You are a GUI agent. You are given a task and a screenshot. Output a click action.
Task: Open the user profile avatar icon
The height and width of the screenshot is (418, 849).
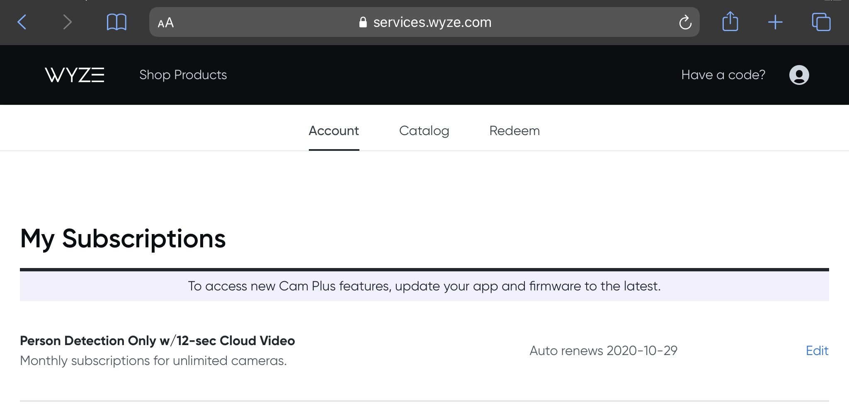click(x=799, y=75)
